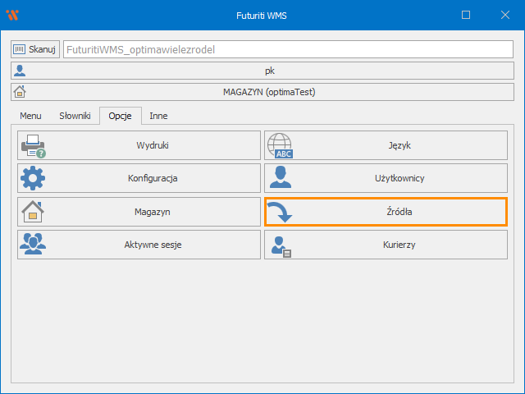
Task: Click the gear icon for Konfiguracja
Action: click(x=33, y=178)
